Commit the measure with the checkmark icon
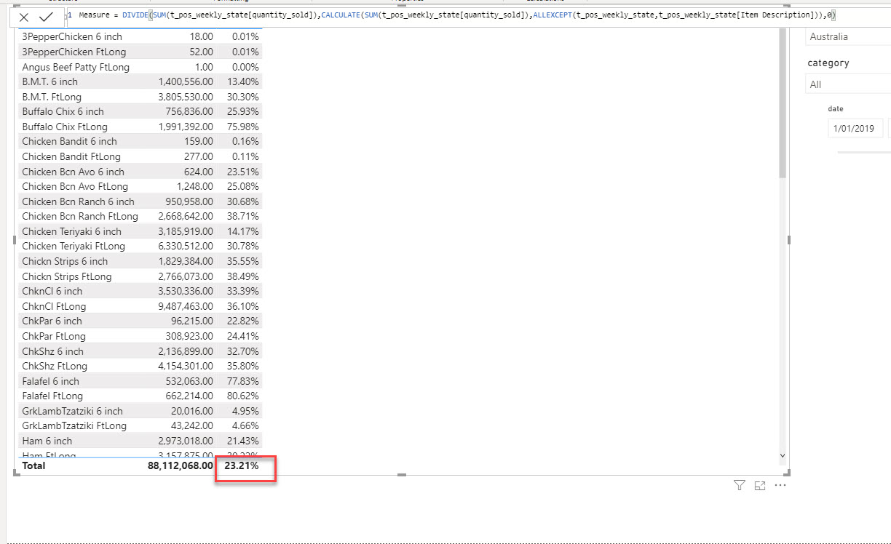 coord(47,17)
